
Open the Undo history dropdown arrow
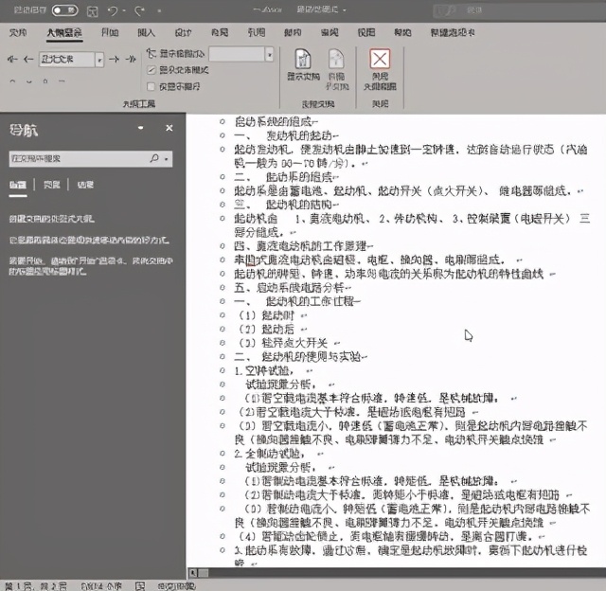(124, 10)
